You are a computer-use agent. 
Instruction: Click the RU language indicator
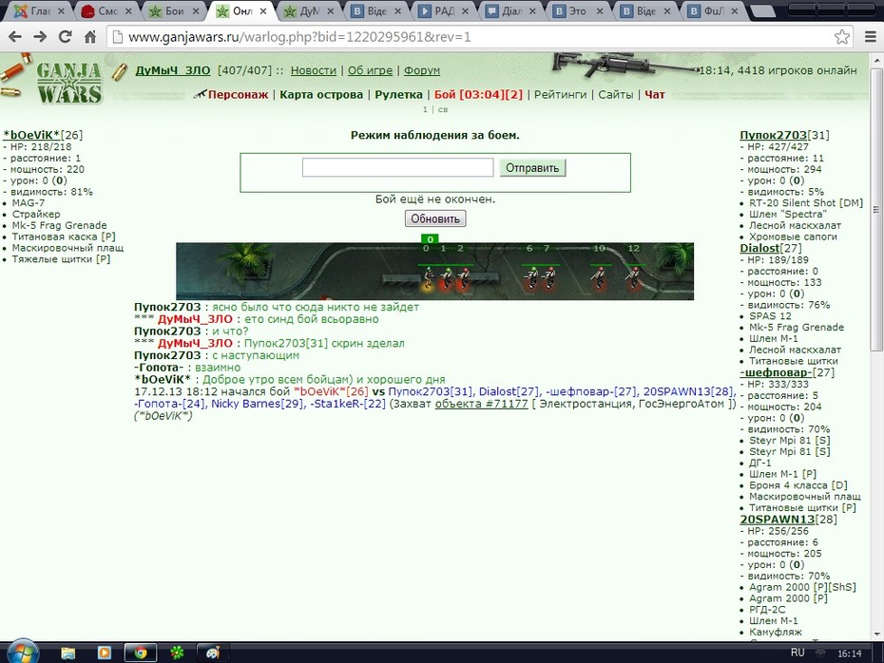[798, 653]
